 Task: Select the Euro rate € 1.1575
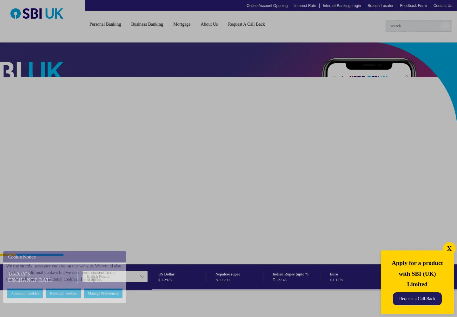coord(336,277)
